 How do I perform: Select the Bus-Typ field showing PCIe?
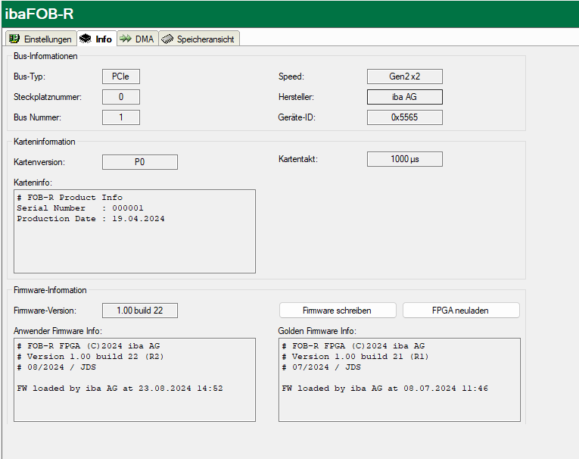tap(121, 76)
